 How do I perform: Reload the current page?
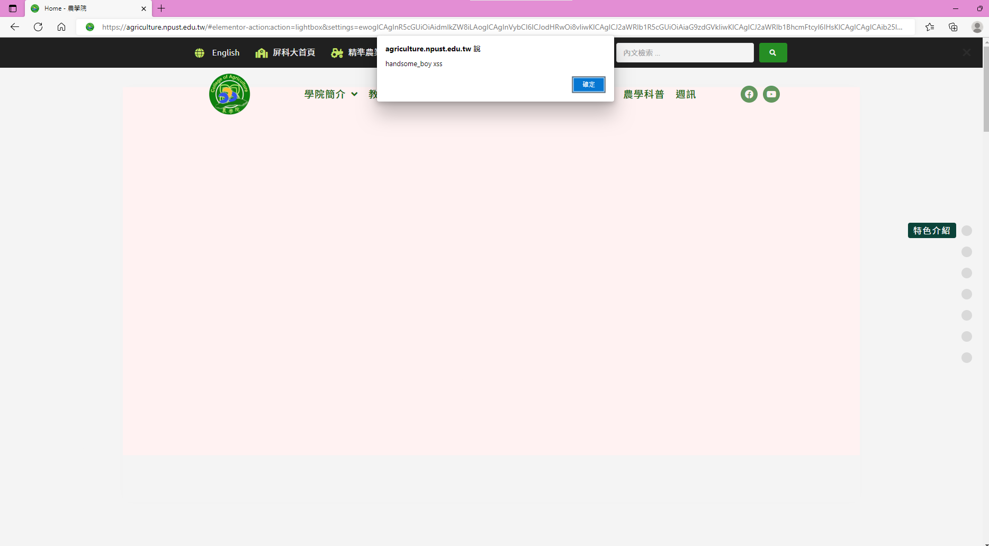tap(38, 27)
